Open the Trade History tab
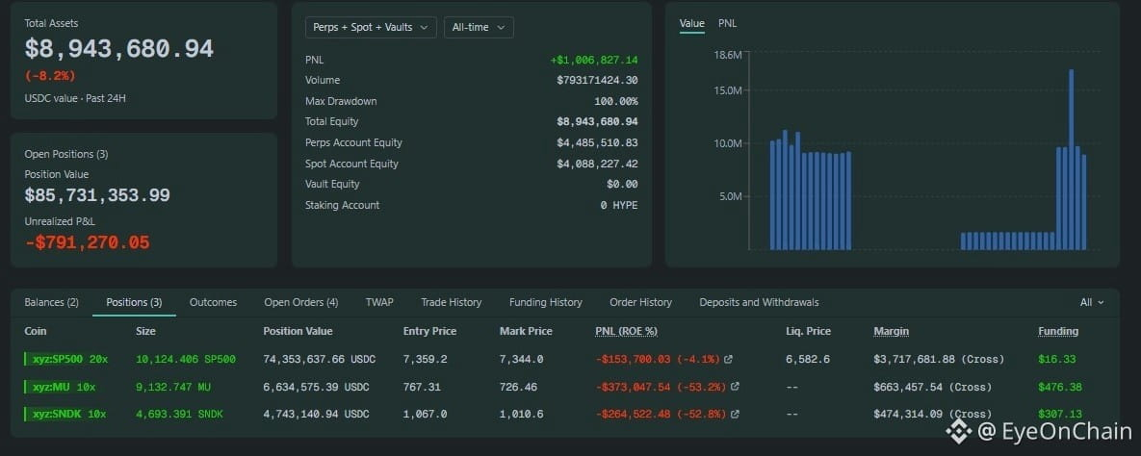The image size is (1141, 456). [x=452, y=302]
